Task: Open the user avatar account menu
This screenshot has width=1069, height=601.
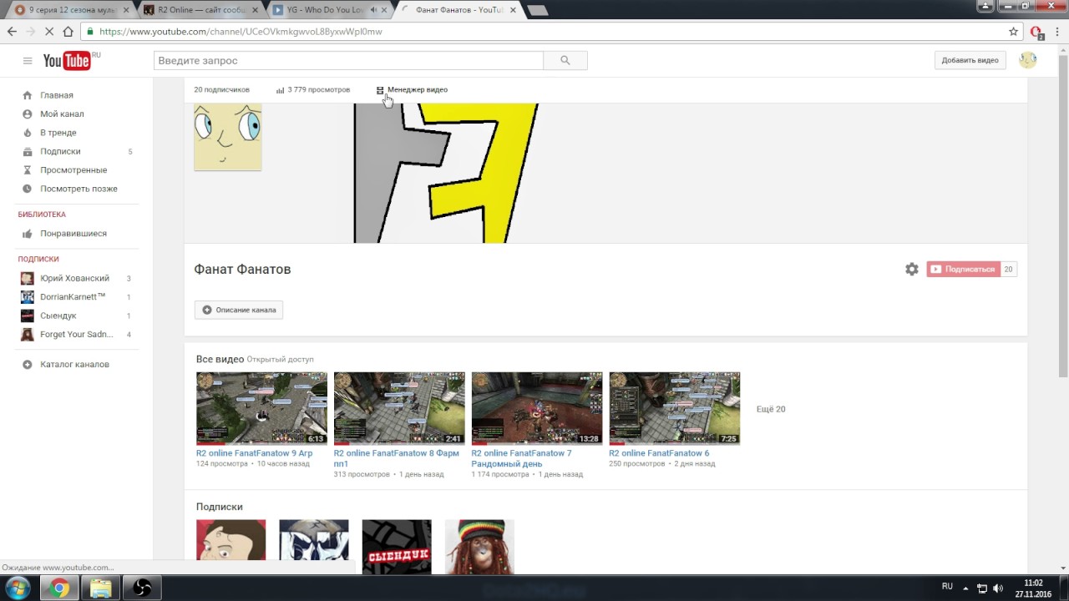Action: pyautogui.click(x=1028, y=60)
